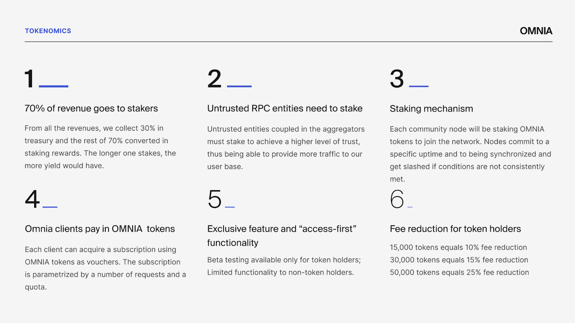The image size is (575, 323).
Task: Click the OMNIA logo at top right
Action: (536, 31)
